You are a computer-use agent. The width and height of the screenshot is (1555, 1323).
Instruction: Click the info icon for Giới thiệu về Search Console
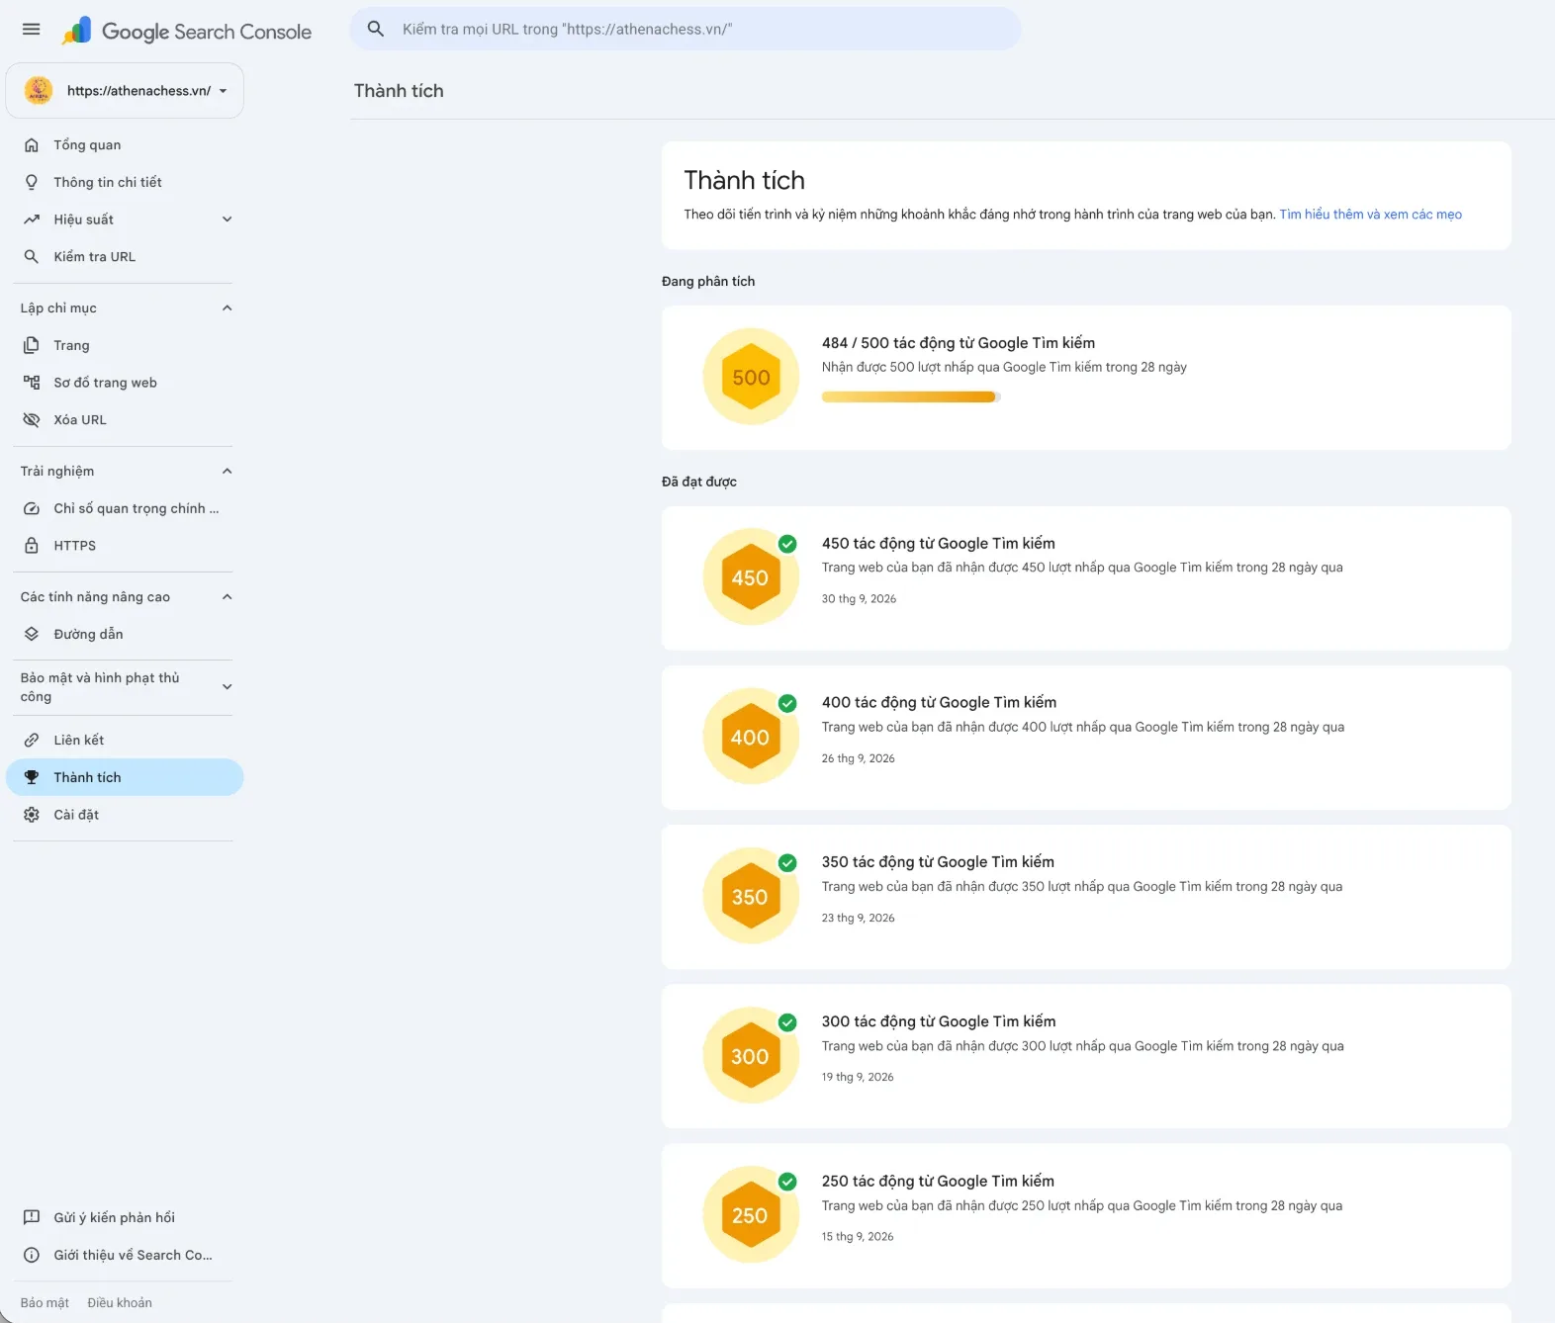(32, 1255)
